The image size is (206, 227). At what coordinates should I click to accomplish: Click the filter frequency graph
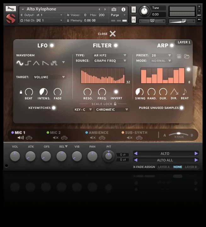tap(103, 76)
